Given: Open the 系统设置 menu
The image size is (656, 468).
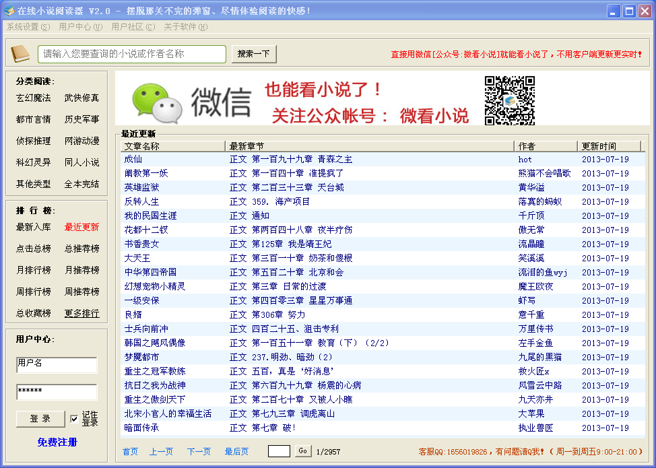Looking at the screenshot, I should [x=28, y=27].
